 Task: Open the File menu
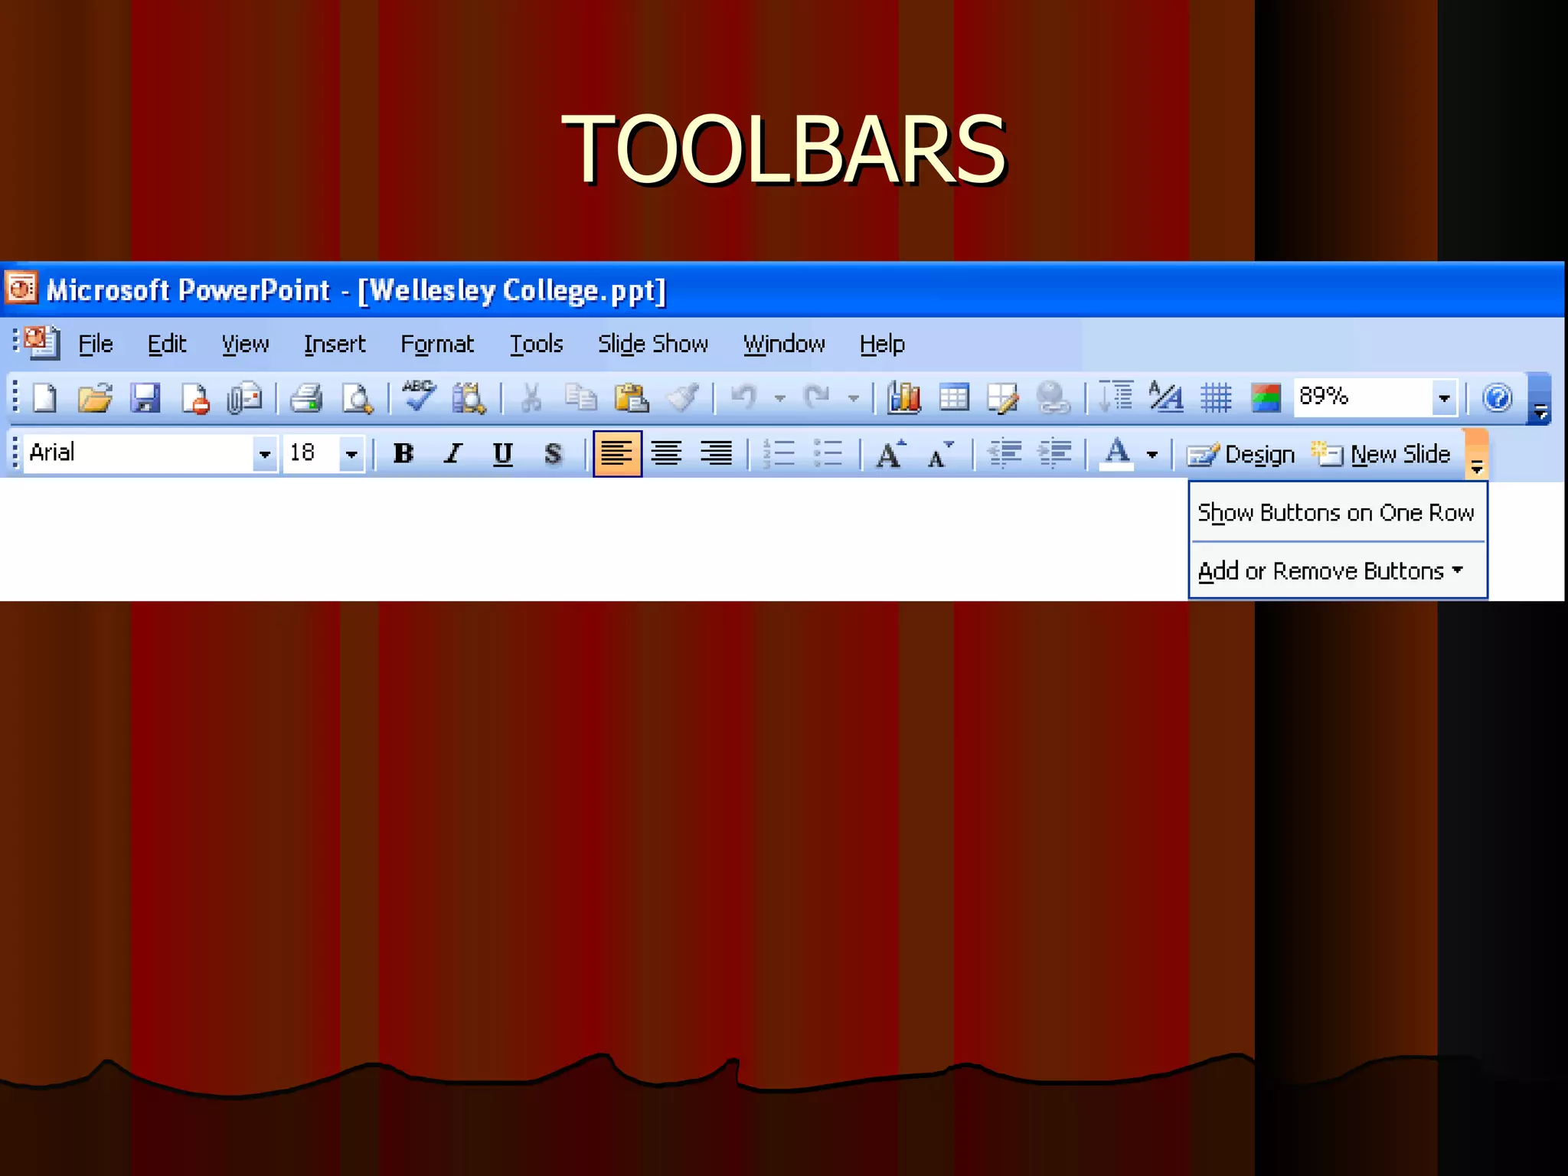(96, 345)
